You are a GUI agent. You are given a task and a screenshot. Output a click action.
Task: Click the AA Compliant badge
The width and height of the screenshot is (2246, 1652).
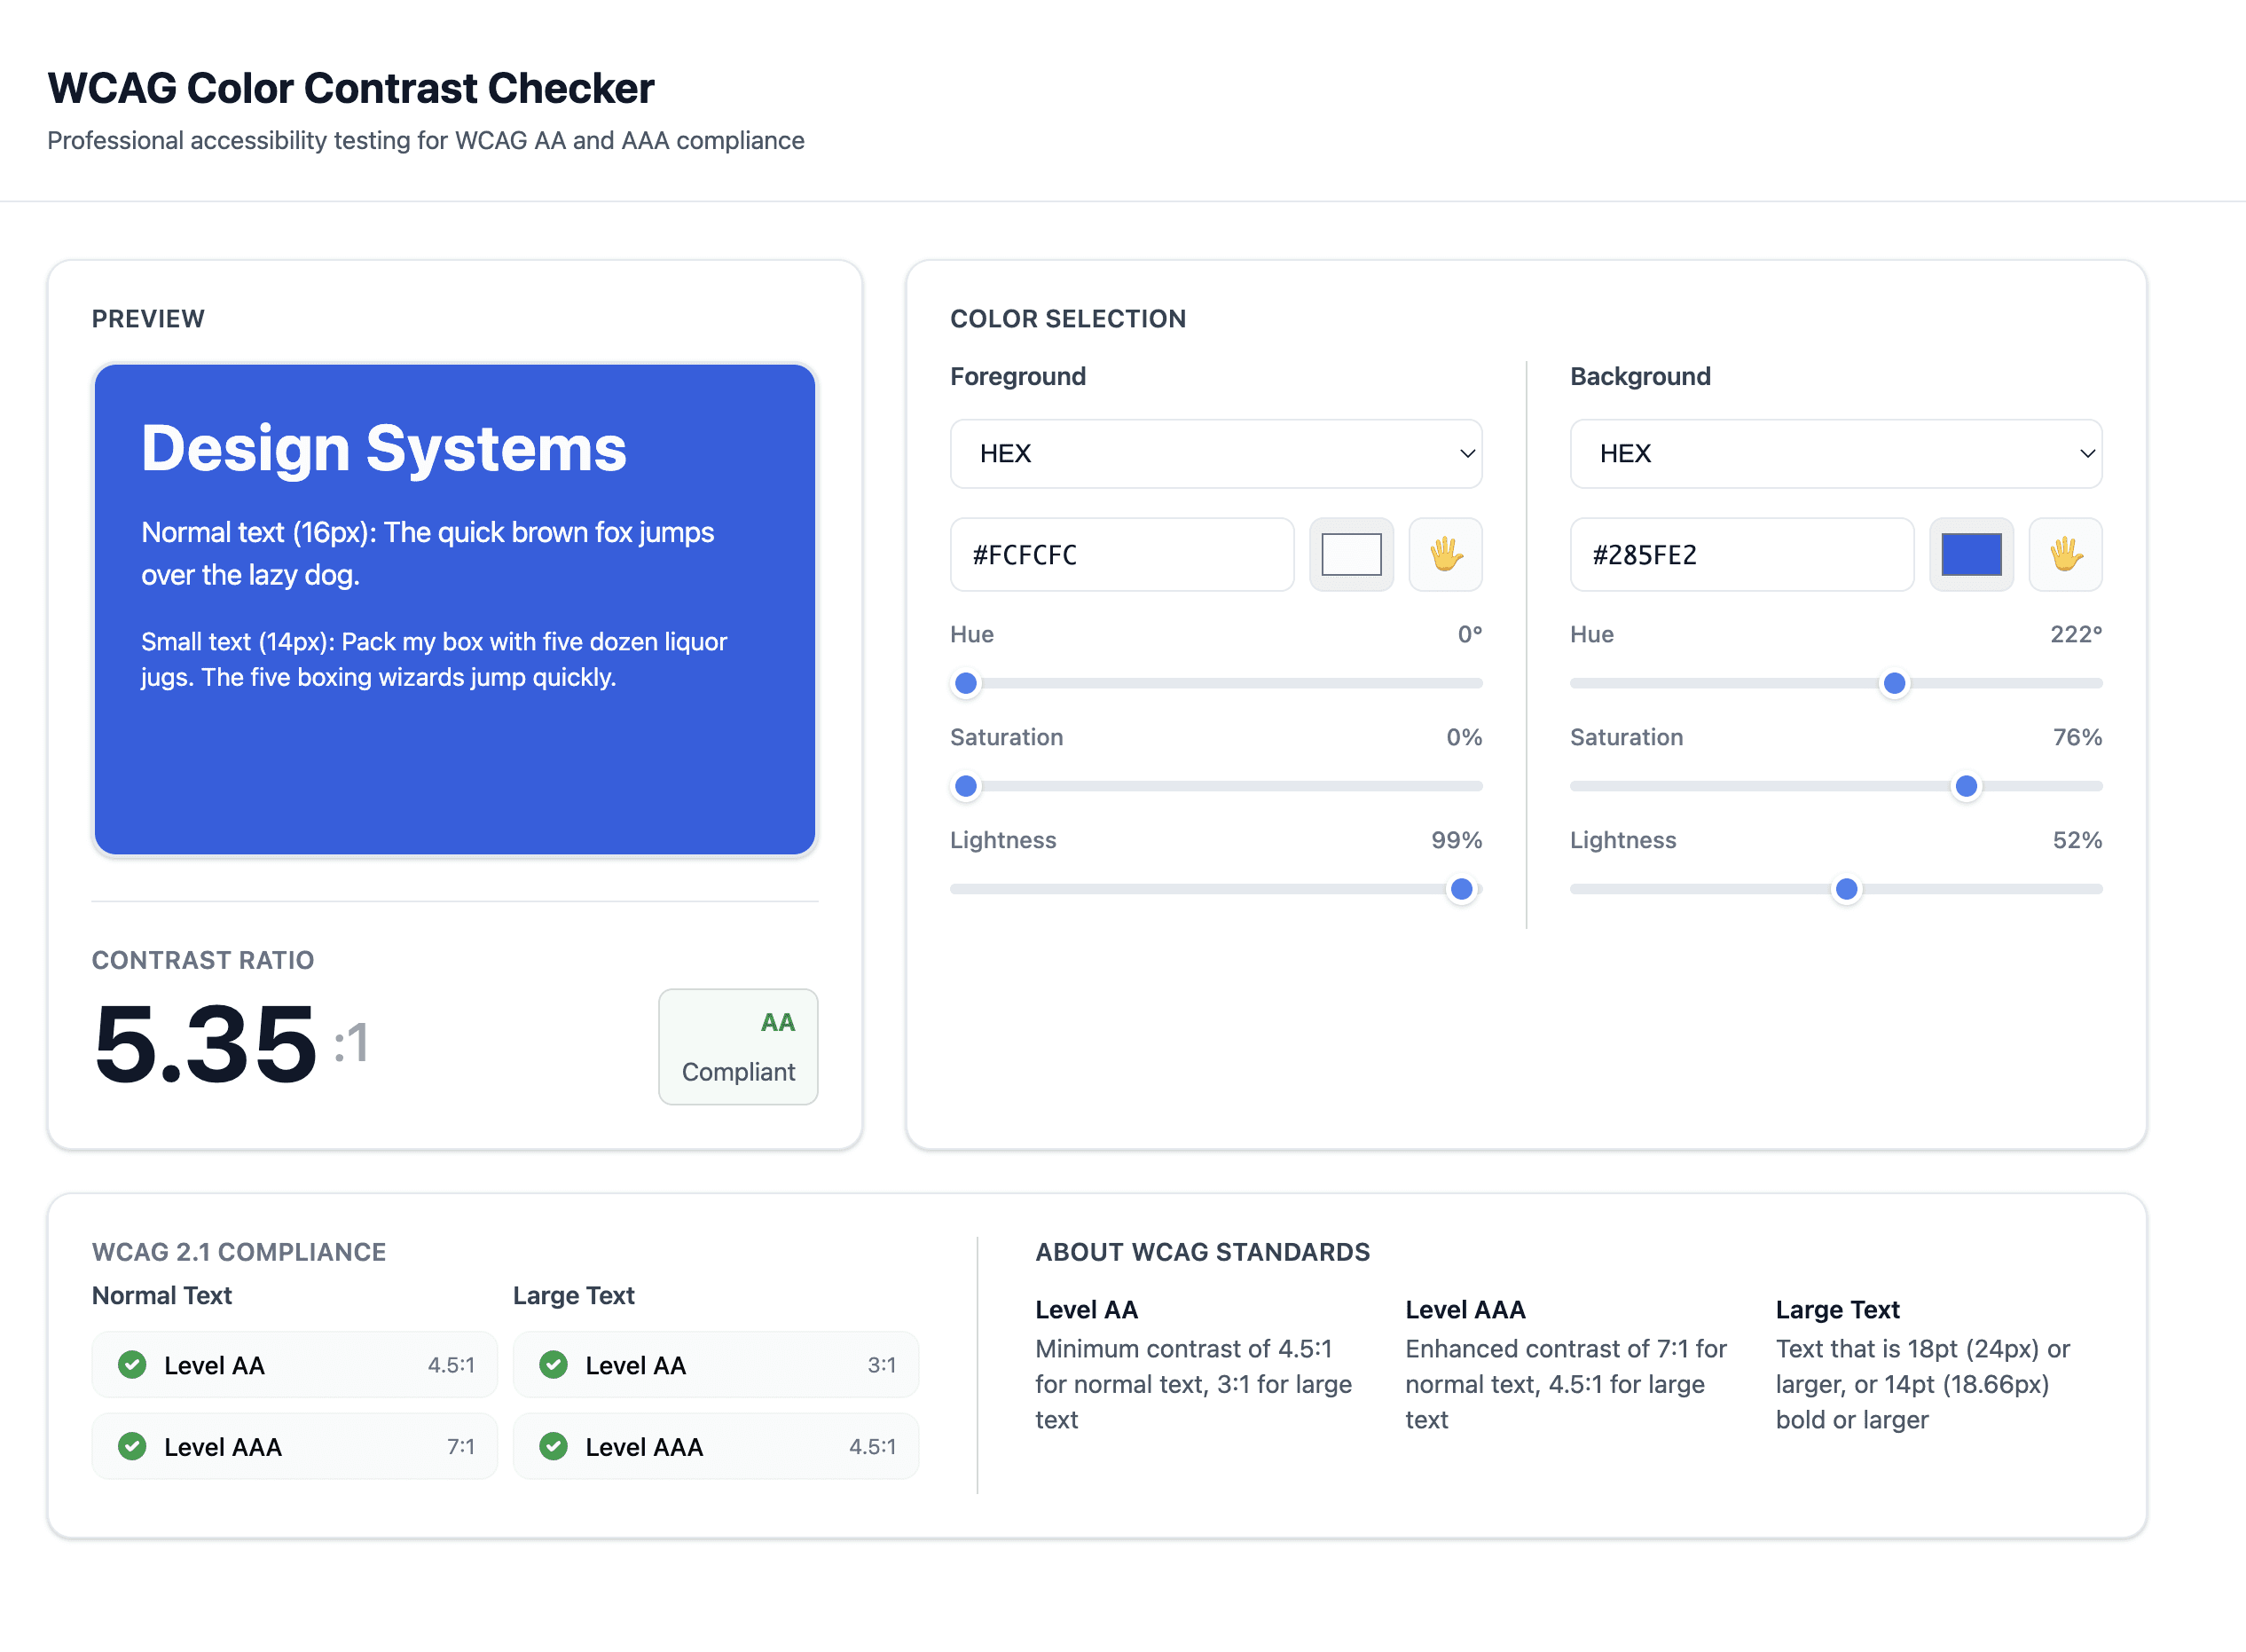pos(738,1046)
